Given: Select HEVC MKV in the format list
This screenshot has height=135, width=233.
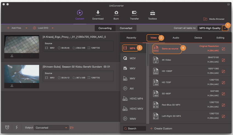Looking at the screenshot, I should click(133, 109).
